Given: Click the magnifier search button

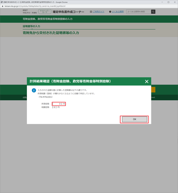Looking at the screenshot, I should pos(153,12).
